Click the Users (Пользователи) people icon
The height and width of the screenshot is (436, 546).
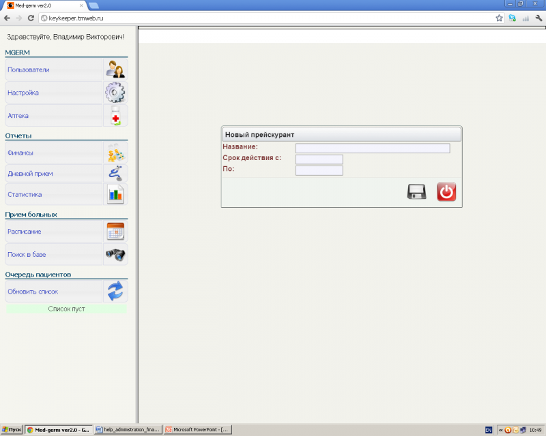click(x=115, y=69)
